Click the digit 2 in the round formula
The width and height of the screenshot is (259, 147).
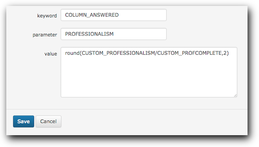225,53
